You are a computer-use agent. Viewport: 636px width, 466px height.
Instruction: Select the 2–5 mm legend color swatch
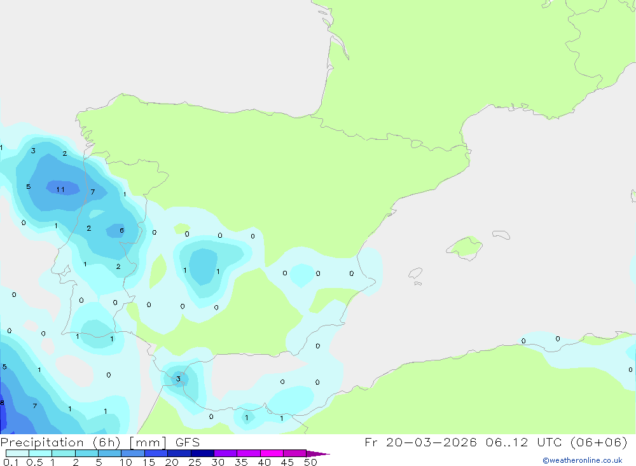pyautogui.click(x=86, y=453)
